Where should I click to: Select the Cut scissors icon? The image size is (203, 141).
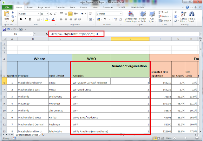point(13,12)
